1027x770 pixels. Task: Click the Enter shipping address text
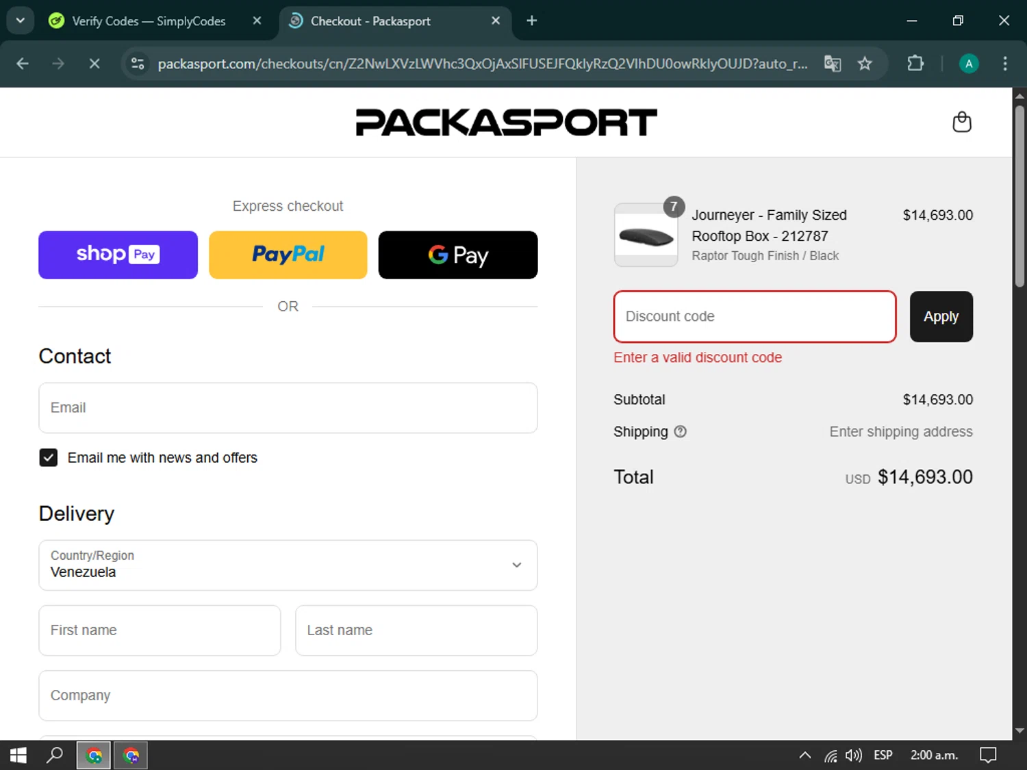901,432
